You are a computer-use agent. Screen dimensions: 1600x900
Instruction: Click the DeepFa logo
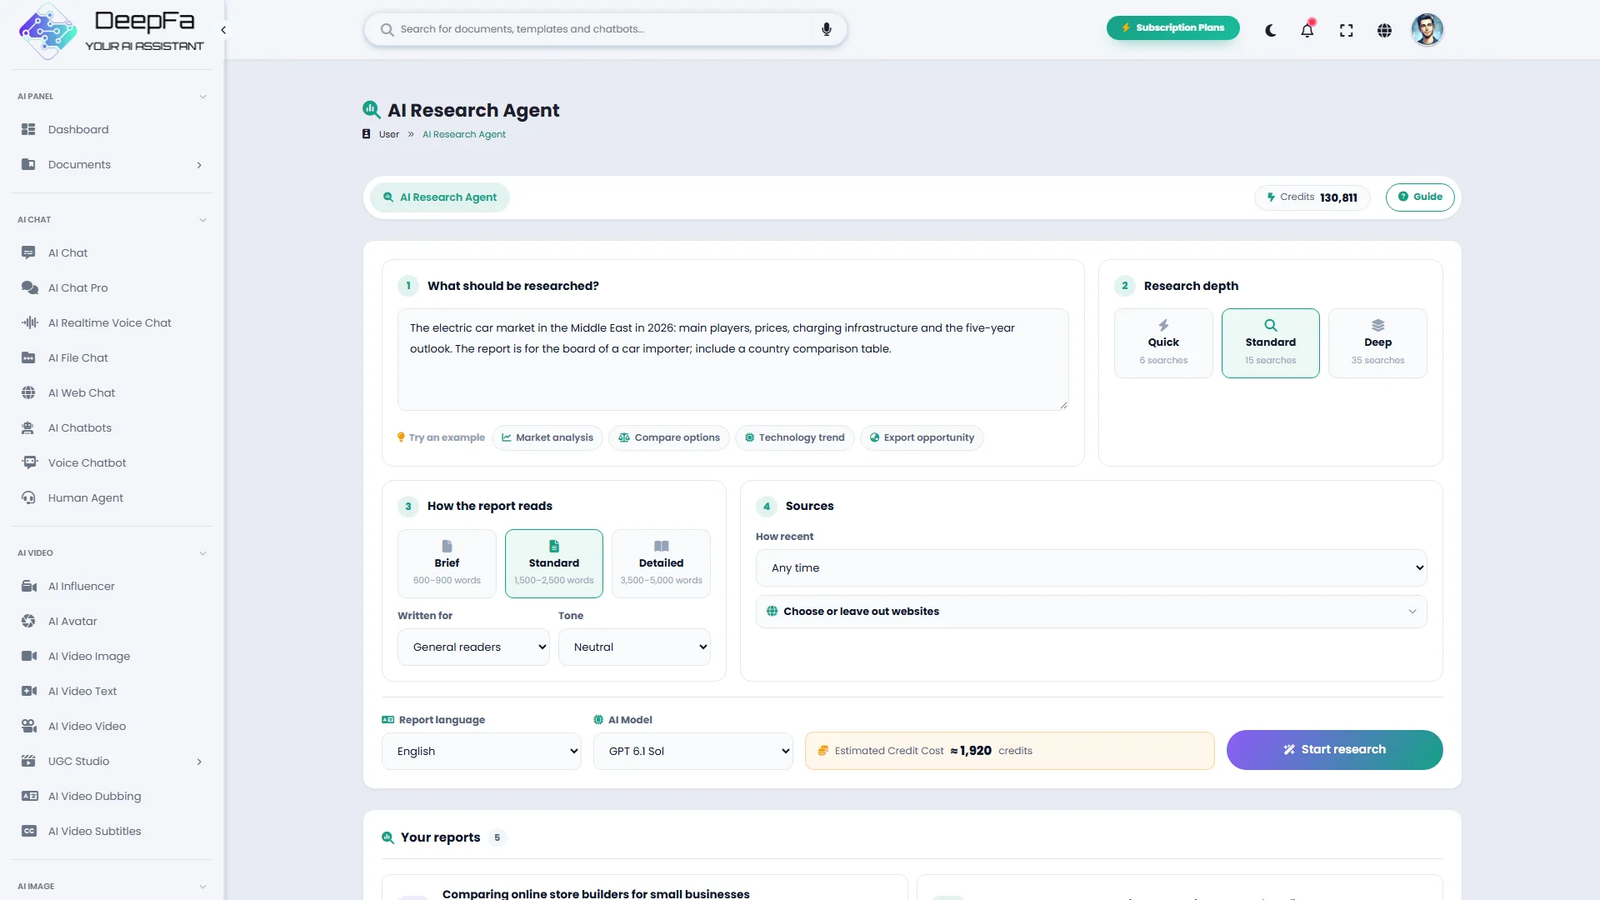coord(111,30)
